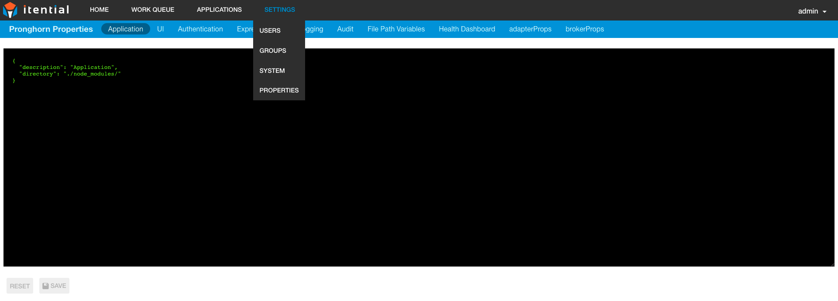
Task: Select USERS from the Settings menu
Action: (x=270, y=31)
